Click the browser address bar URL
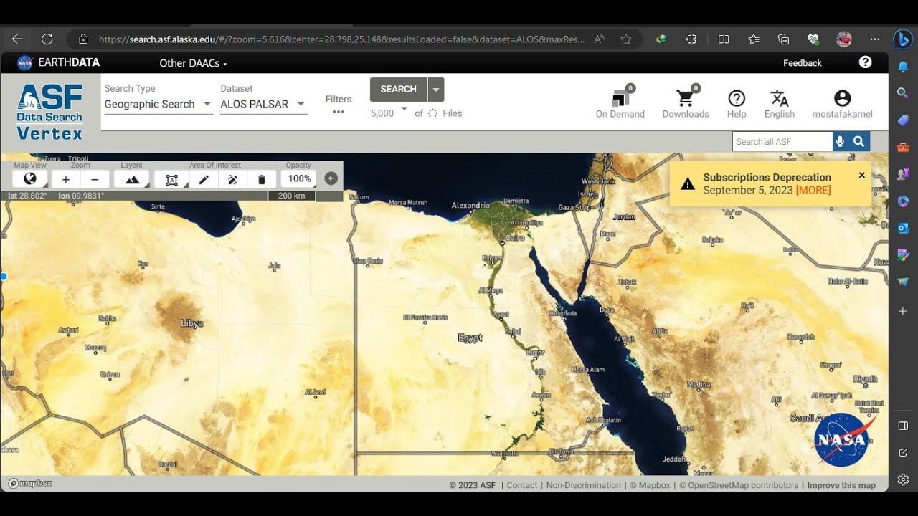The height and width of the screenshot is (516, 918). [x=341, y=39]
